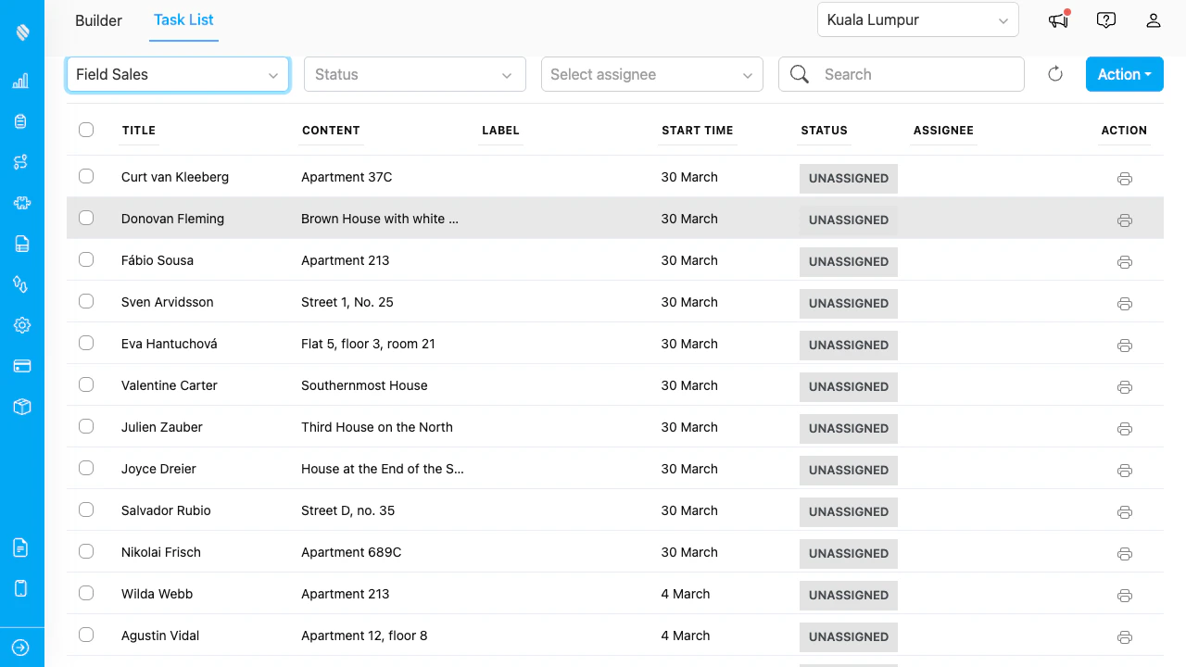Open the mobile app icon in the sidebar

pyautogui.click(x=20, y=588)
